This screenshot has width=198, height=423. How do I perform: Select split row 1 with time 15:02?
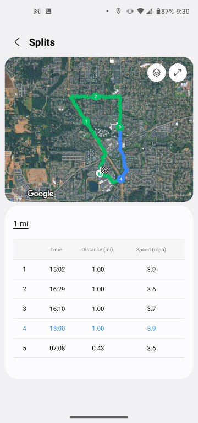click(x=99, y=269)
